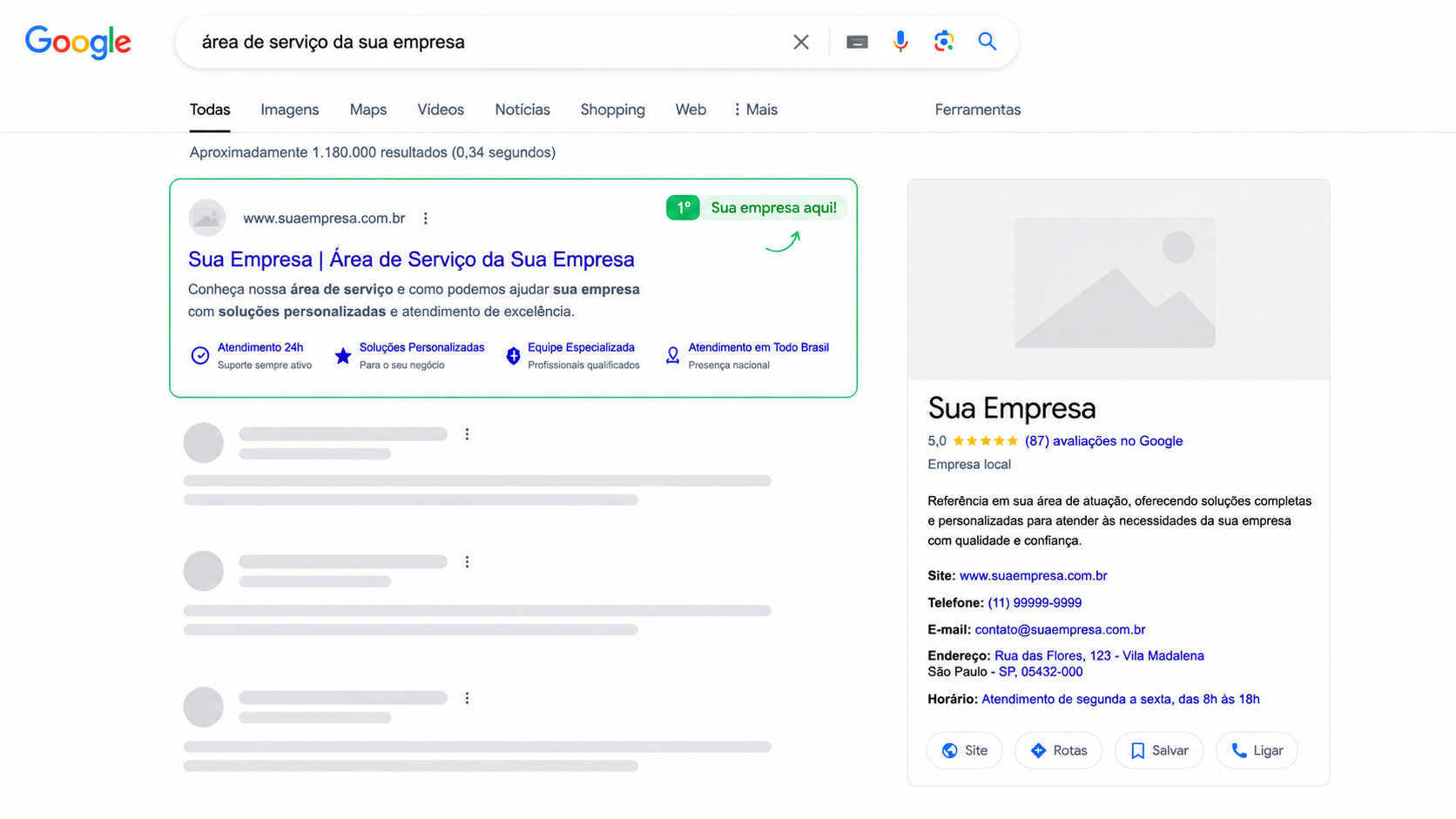Open Equipe Especializada sitelink
The height and width of the screenshot is (819, 1456).
581,347
